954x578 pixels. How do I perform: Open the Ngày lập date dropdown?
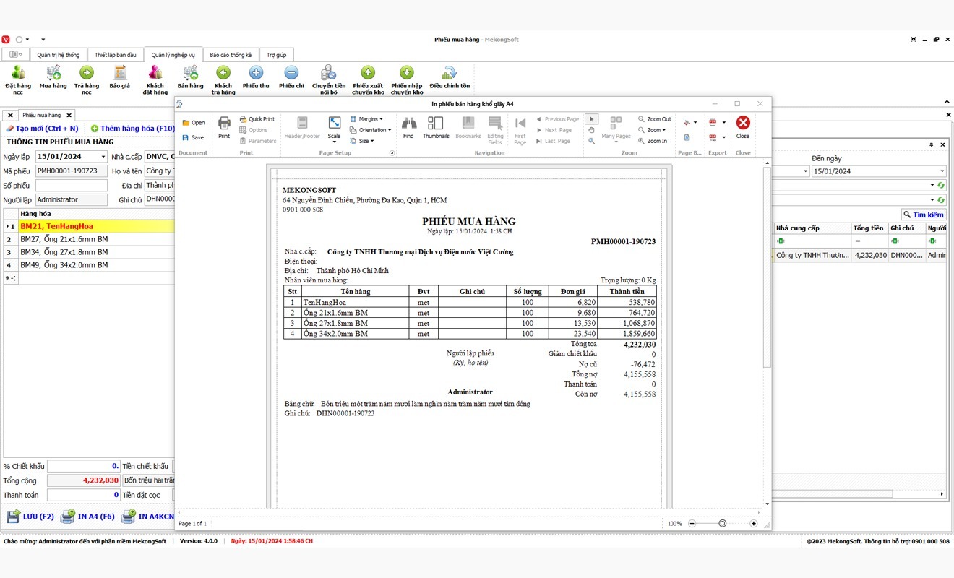(103, 157)
